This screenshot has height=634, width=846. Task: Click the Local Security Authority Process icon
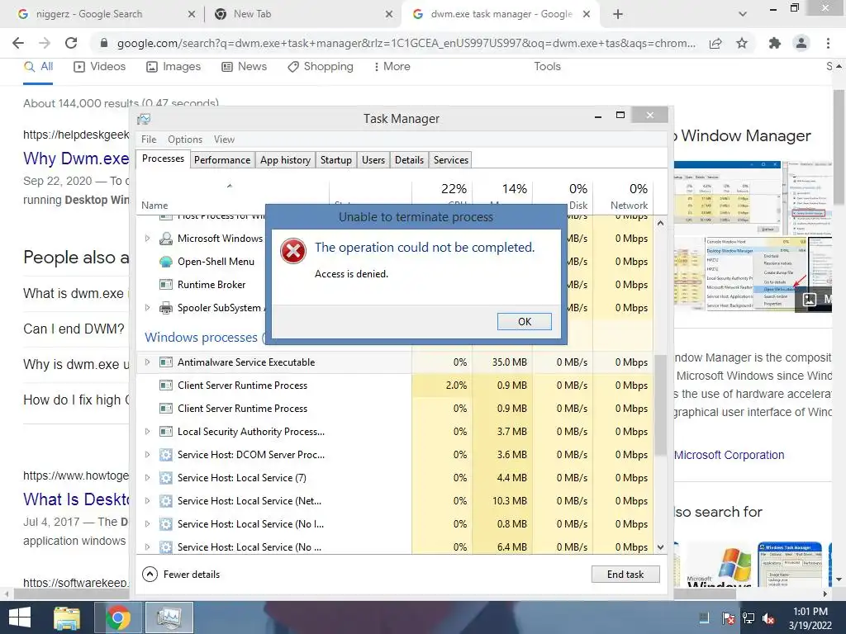[166, 432]
